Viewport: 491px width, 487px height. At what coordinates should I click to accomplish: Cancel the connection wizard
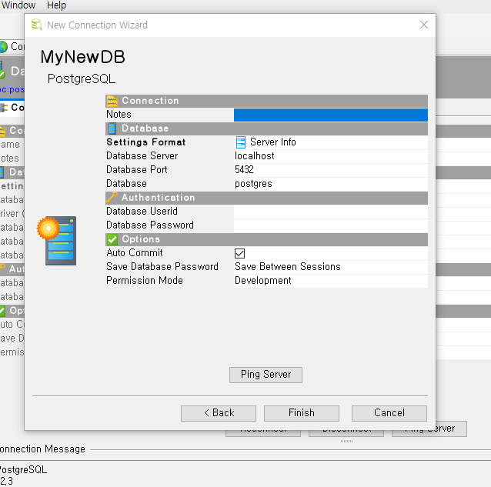(389, 413)
